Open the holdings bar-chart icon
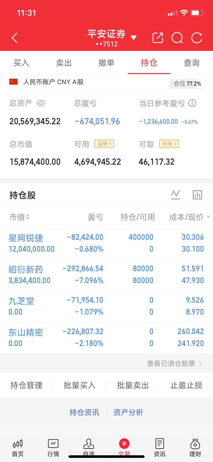The image size is (213, 462). click(197, 195)
